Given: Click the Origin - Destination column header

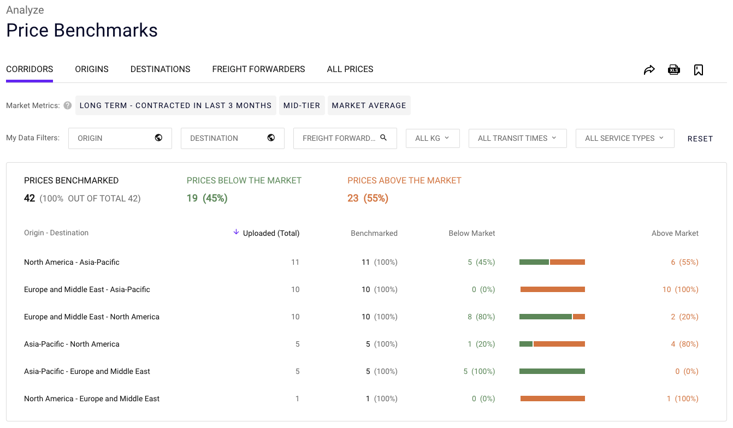Looking at the screenshot, I should coord(56,233).
